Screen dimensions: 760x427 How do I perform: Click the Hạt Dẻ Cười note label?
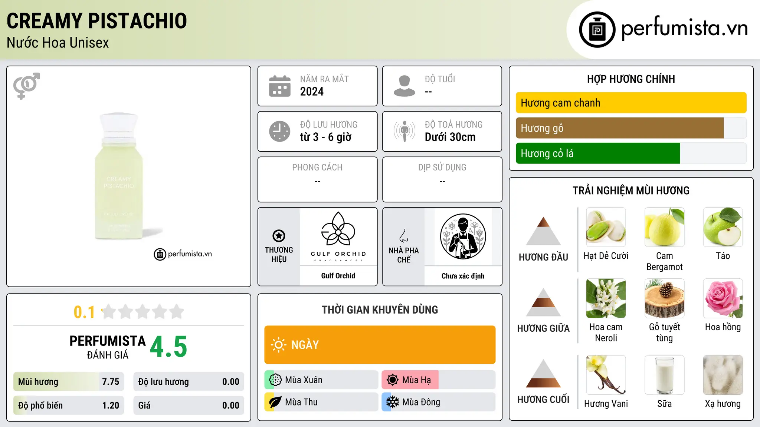click(x=606, y=256)
